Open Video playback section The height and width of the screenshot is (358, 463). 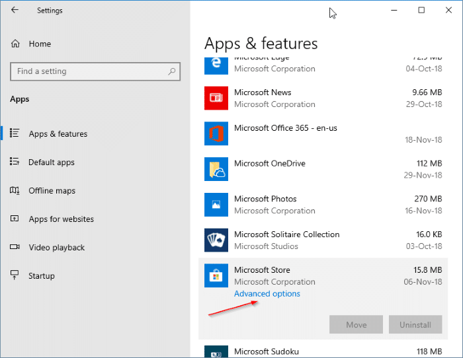pos(57,248)
